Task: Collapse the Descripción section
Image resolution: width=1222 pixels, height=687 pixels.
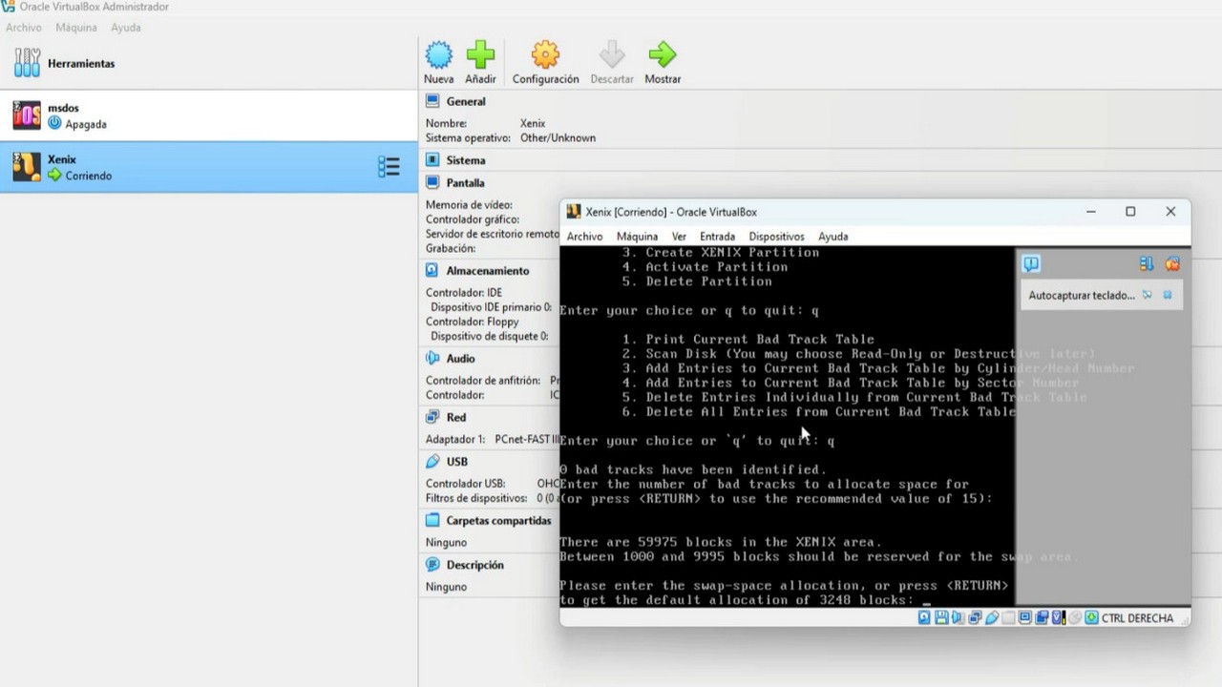Action: [x=474, y=565]
